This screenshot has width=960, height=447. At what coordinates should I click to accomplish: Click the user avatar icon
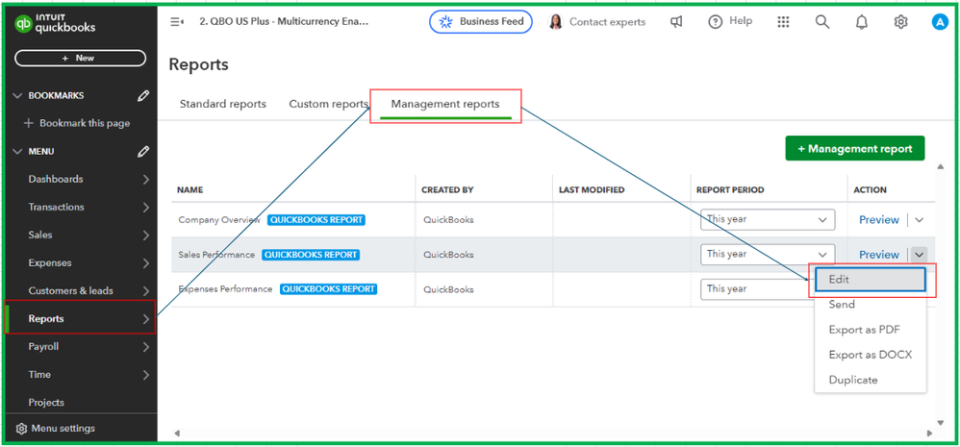(x=940, y=22)
